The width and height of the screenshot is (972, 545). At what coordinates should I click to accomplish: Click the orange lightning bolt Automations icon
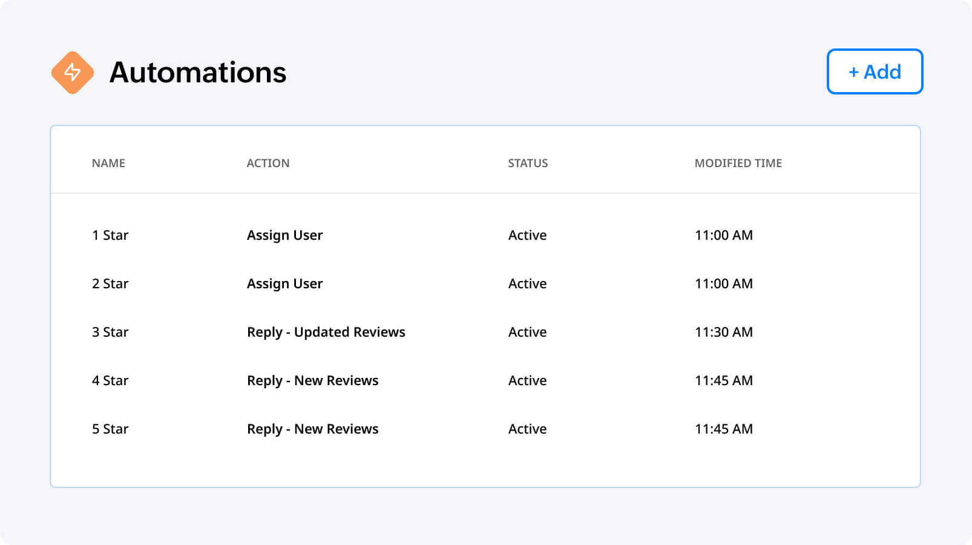(73, 73)
